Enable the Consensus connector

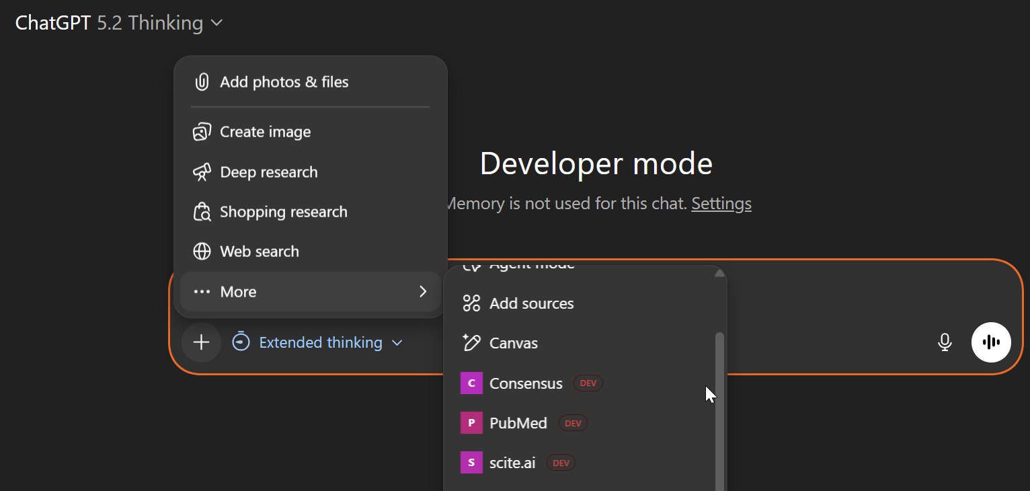pos(525,383)
